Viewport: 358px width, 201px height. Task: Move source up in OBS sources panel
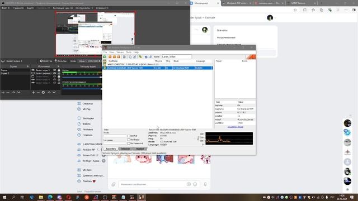click(49, 92)
